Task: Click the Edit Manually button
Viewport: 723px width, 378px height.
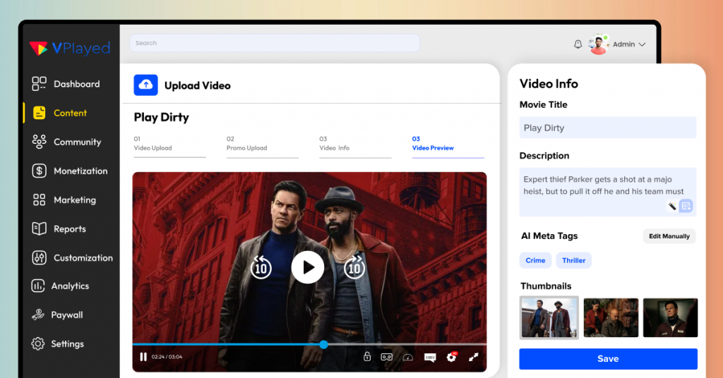Action: point(669,236)
